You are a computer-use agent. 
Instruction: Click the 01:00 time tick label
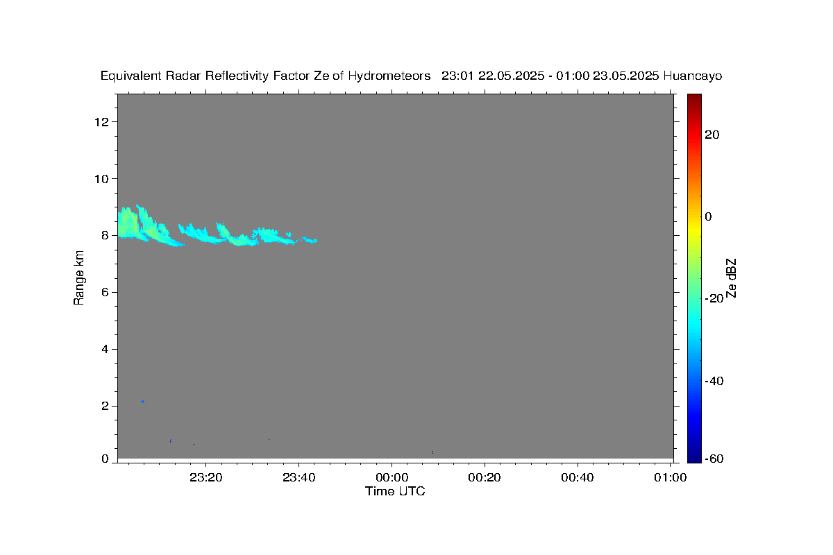pyautogui.click(x=671, y=477)
